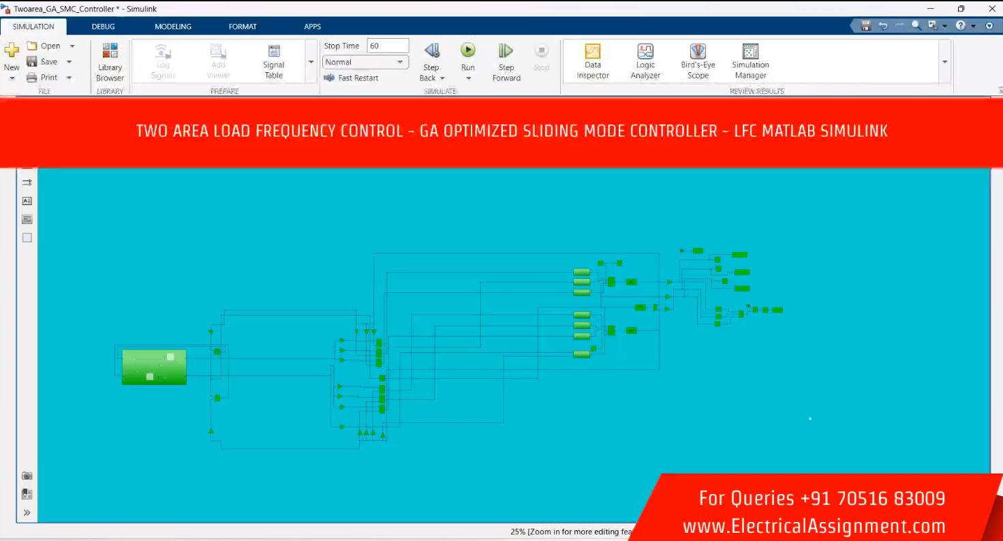The height and width of the screenshot is (541, 1003).
Task: Expand the Review Results gallery arrow
Action: 944,62
